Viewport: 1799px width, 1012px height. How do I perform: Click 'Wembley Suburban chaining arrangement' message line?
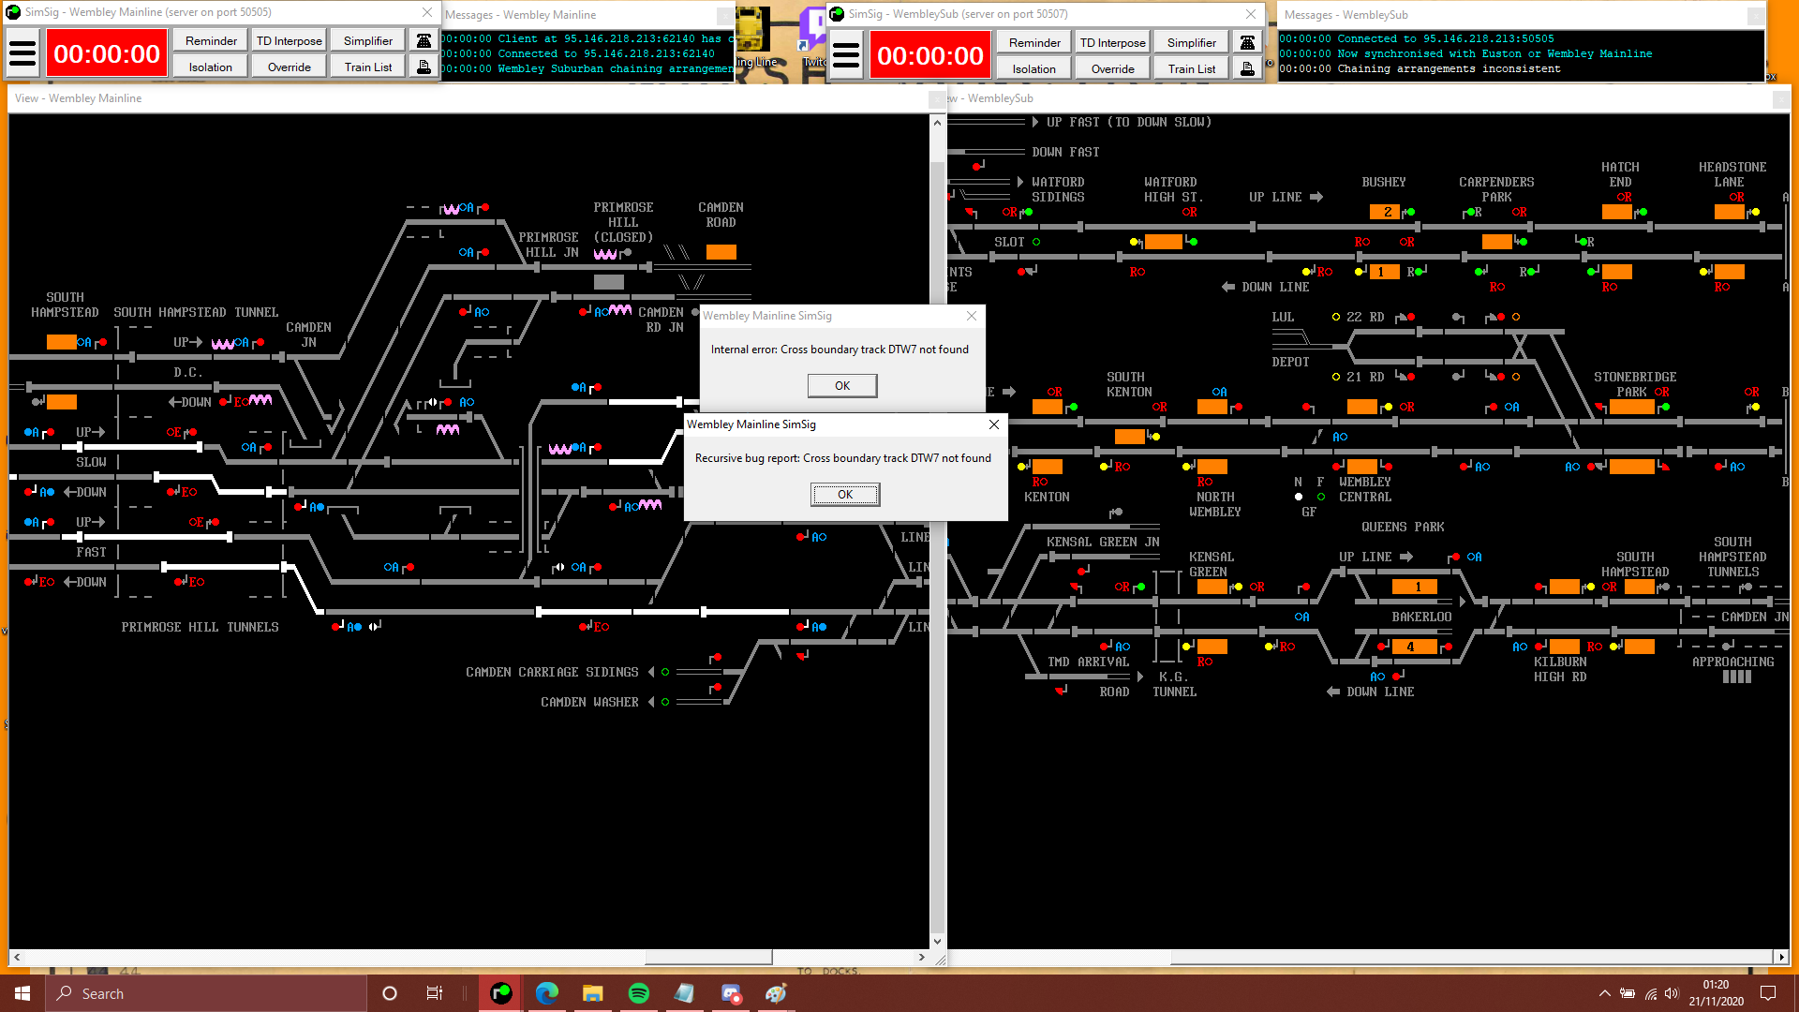click(x=589, y=68)
